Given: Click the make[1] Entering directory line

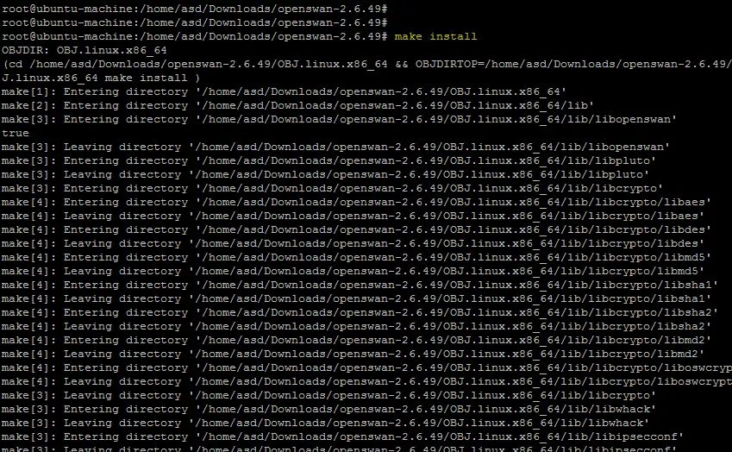Looking at the screenshot, I should (284, 91).
